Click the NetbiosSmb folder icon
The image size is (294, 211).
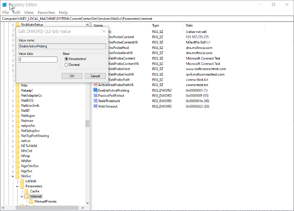point(17,105)
